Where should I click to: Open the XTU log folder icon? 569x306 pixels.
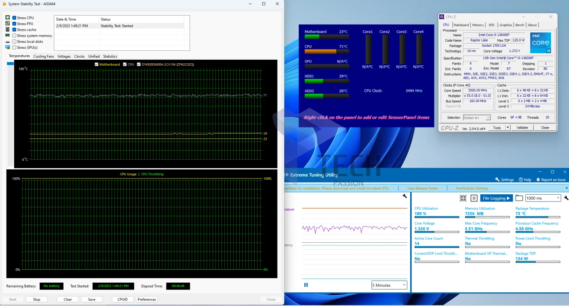(519, 198)
